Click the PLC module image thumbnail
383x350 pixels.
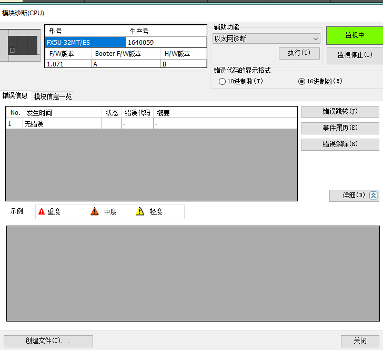[20, 46]
